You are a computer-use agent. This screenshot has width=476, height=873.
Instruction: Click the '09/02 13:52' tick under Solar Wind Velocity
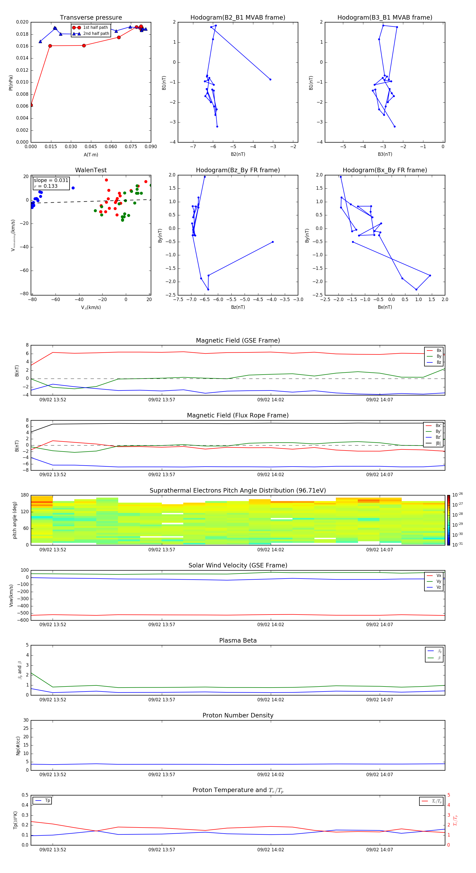(x=53, y=625)
